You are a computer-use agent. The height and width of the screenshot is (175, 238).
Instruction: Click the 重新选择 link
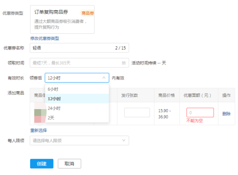39,130
